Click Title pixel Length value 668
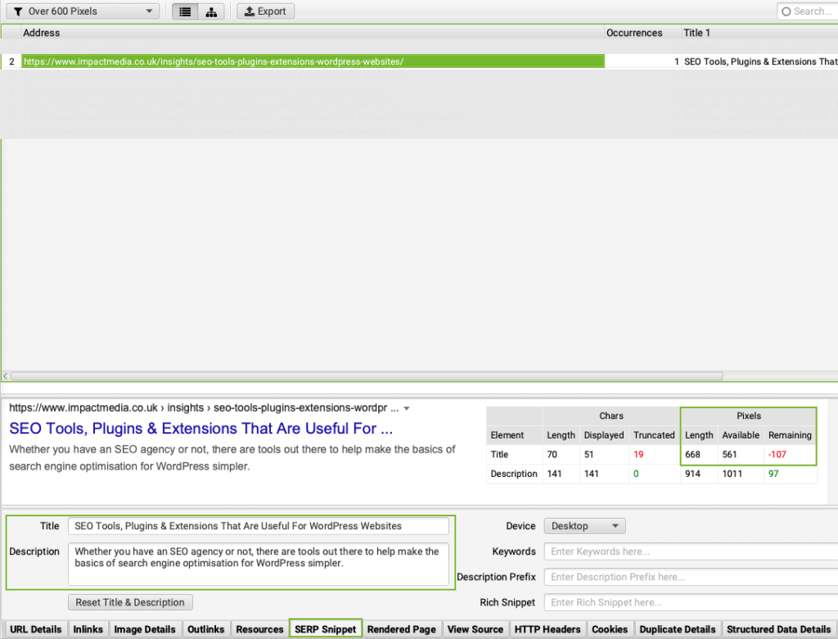This screenshot has width=838, height=639. 692,455
